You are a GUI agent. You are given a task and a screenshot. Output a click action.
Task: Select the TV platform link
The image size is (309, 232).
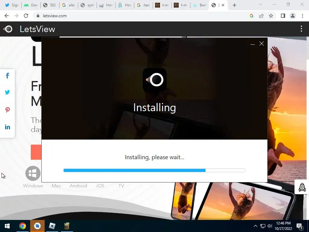(x=121, y=186)
